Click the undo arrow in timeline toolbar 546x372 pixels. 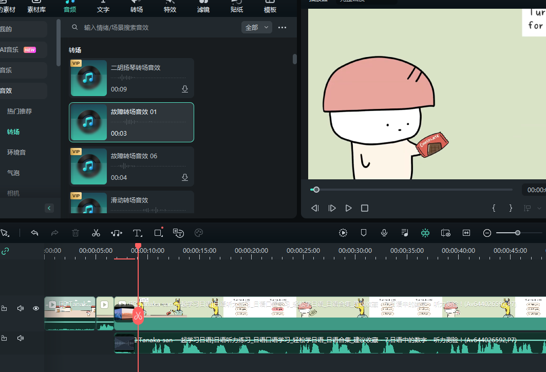[34, 233]
